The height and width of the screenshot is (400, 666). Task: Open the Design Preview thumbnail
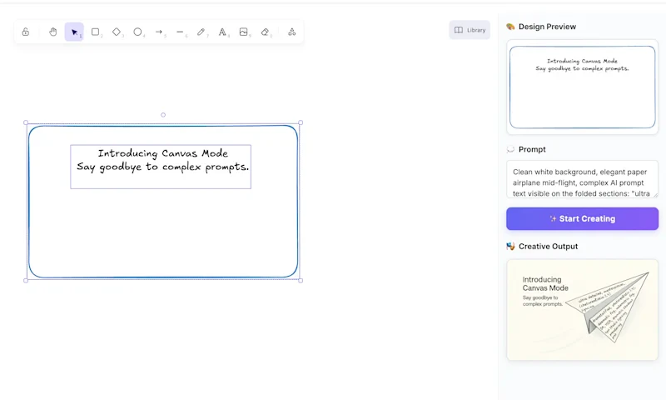point(582,87)
